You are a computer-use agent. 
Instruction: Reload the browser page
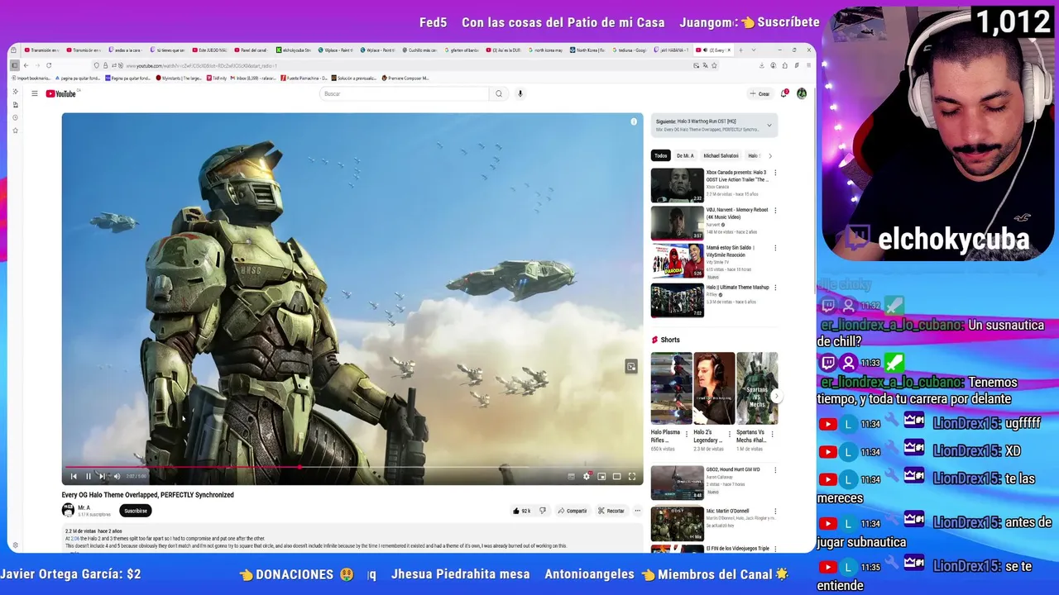point(49,65)
